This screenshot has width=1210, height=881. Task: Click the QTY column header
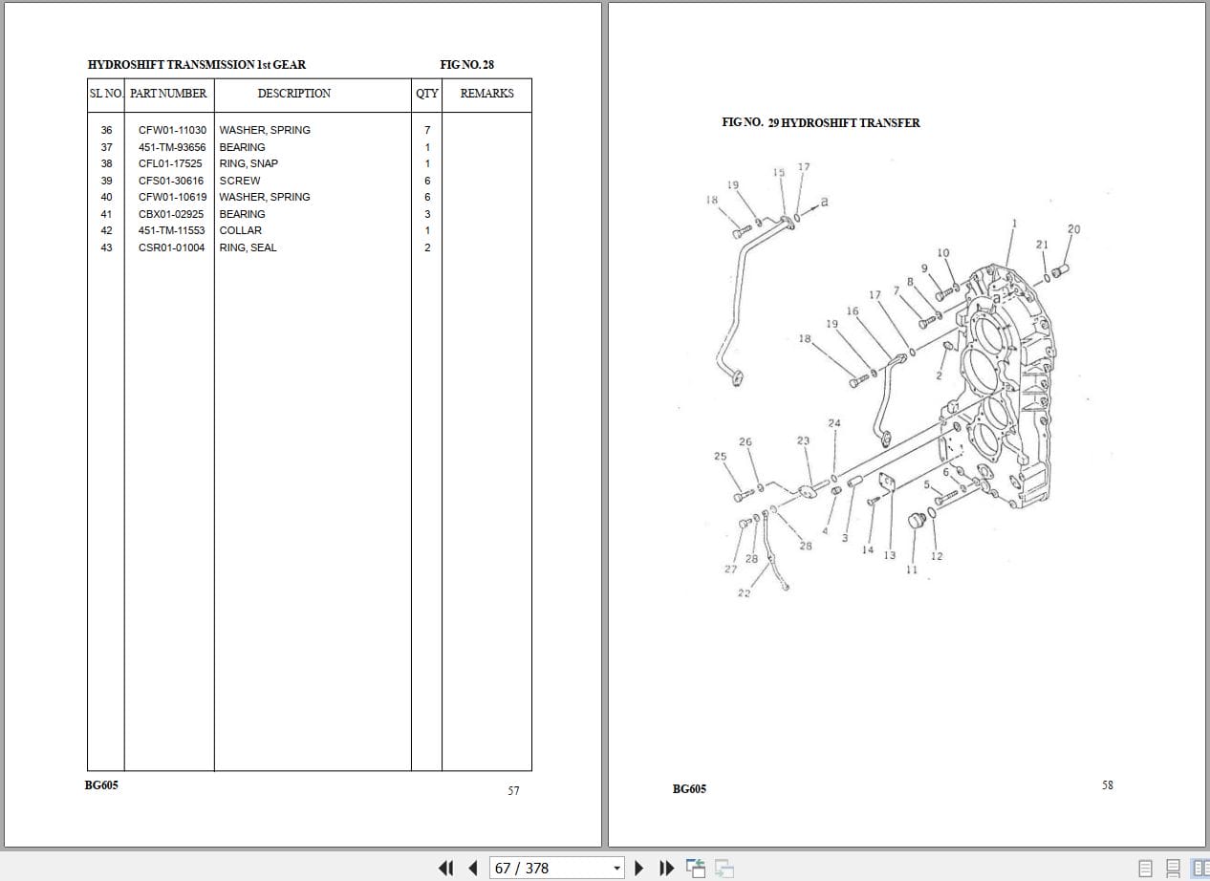[427, 94]
